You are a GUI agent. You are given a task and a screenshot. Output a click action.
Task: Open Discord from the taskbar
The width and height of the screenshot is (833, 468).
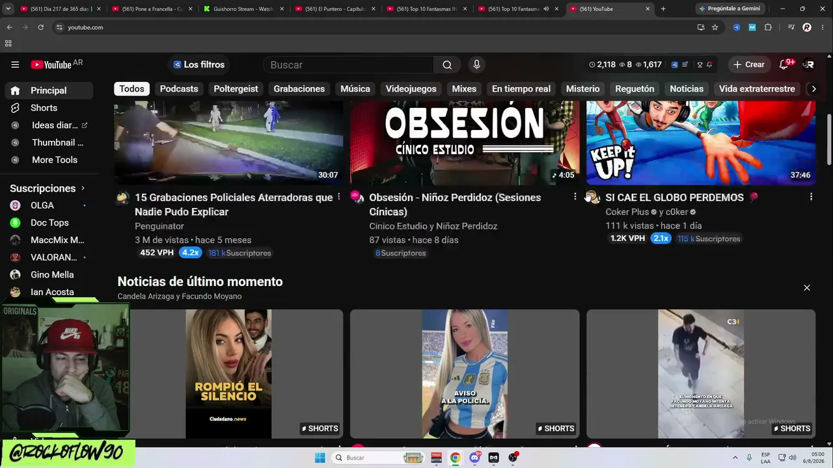coord(474,458)
